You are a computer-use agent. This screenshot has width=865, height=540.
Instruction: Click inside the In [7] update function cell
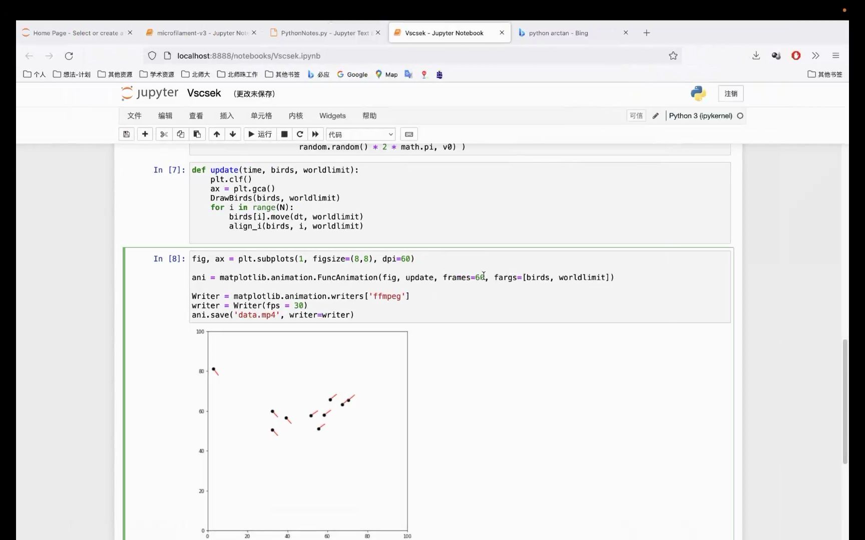click(460, 202)
